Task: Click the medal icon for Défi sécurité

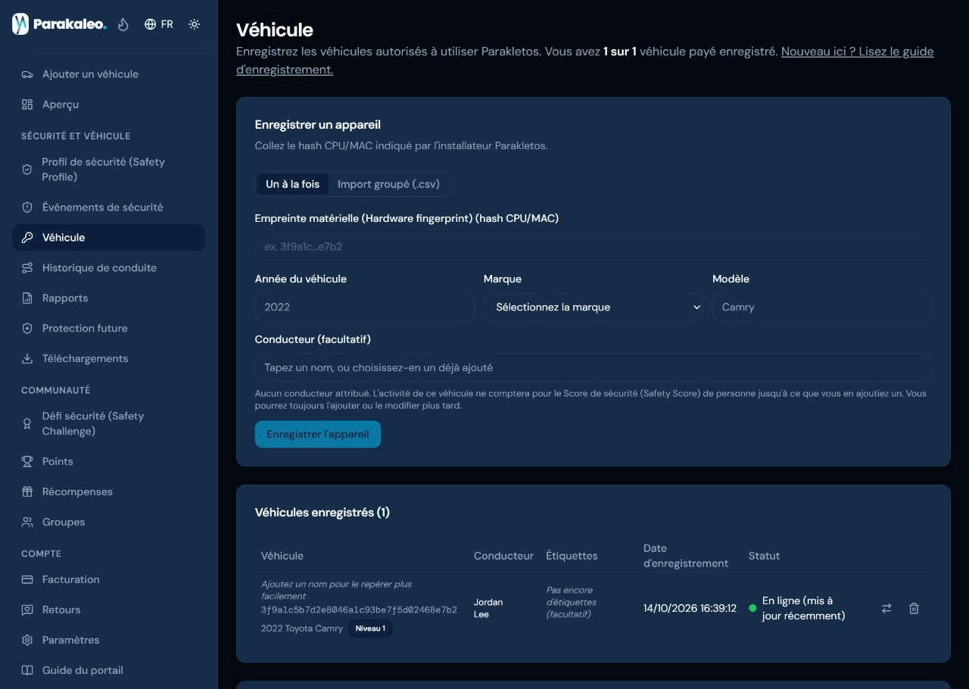Action: (27, 424)
